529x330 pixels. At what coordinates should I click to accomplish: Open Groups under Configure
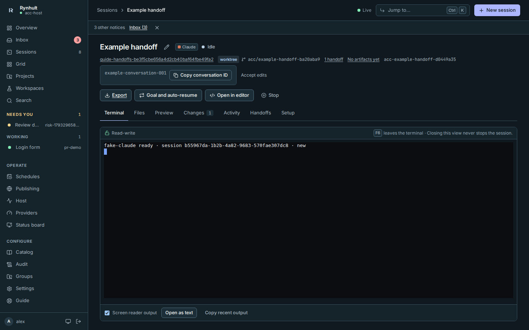click(44, 276)
